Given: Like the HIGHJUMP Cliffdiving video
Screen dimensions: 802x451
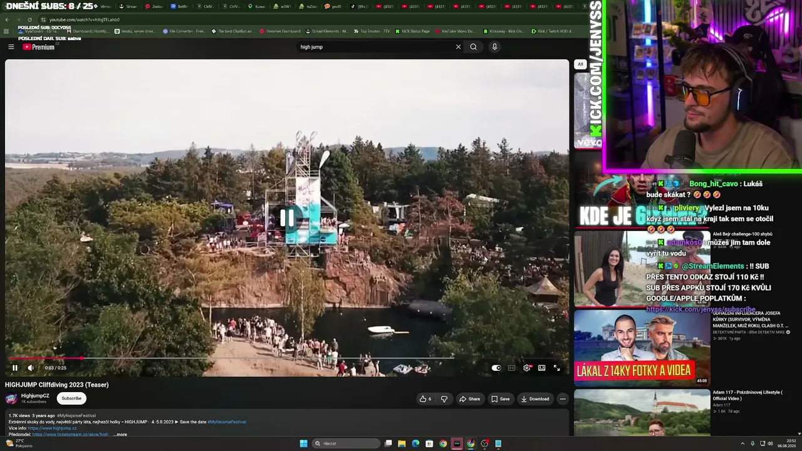Looking at the screenshot, I should click(425, 399).
